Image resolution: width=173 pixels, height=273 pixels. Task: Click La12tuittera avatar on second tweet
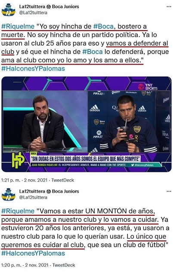point(8,194)
